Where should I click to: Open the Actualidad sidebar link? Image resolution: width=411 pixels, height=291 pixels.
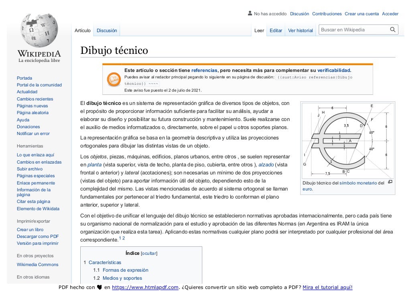(x=27, y=92)
